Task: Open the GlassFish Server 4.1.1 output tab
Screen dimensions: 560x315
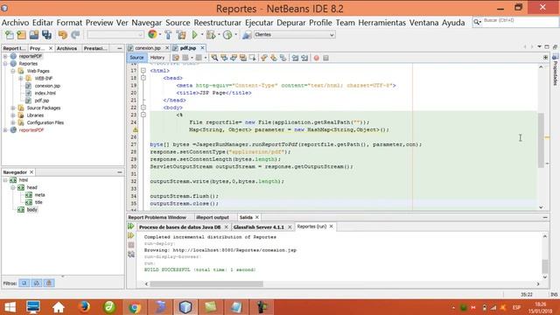Action: coord(259,227)
